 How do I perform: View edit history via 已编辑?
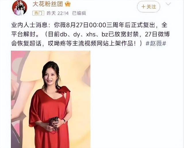tap(79, 13)
